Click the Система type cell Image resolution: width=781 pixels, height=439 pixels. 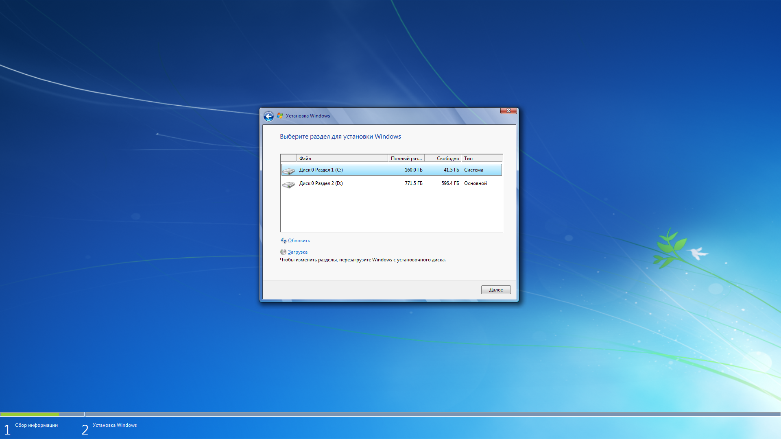click(x=473, y=170)
